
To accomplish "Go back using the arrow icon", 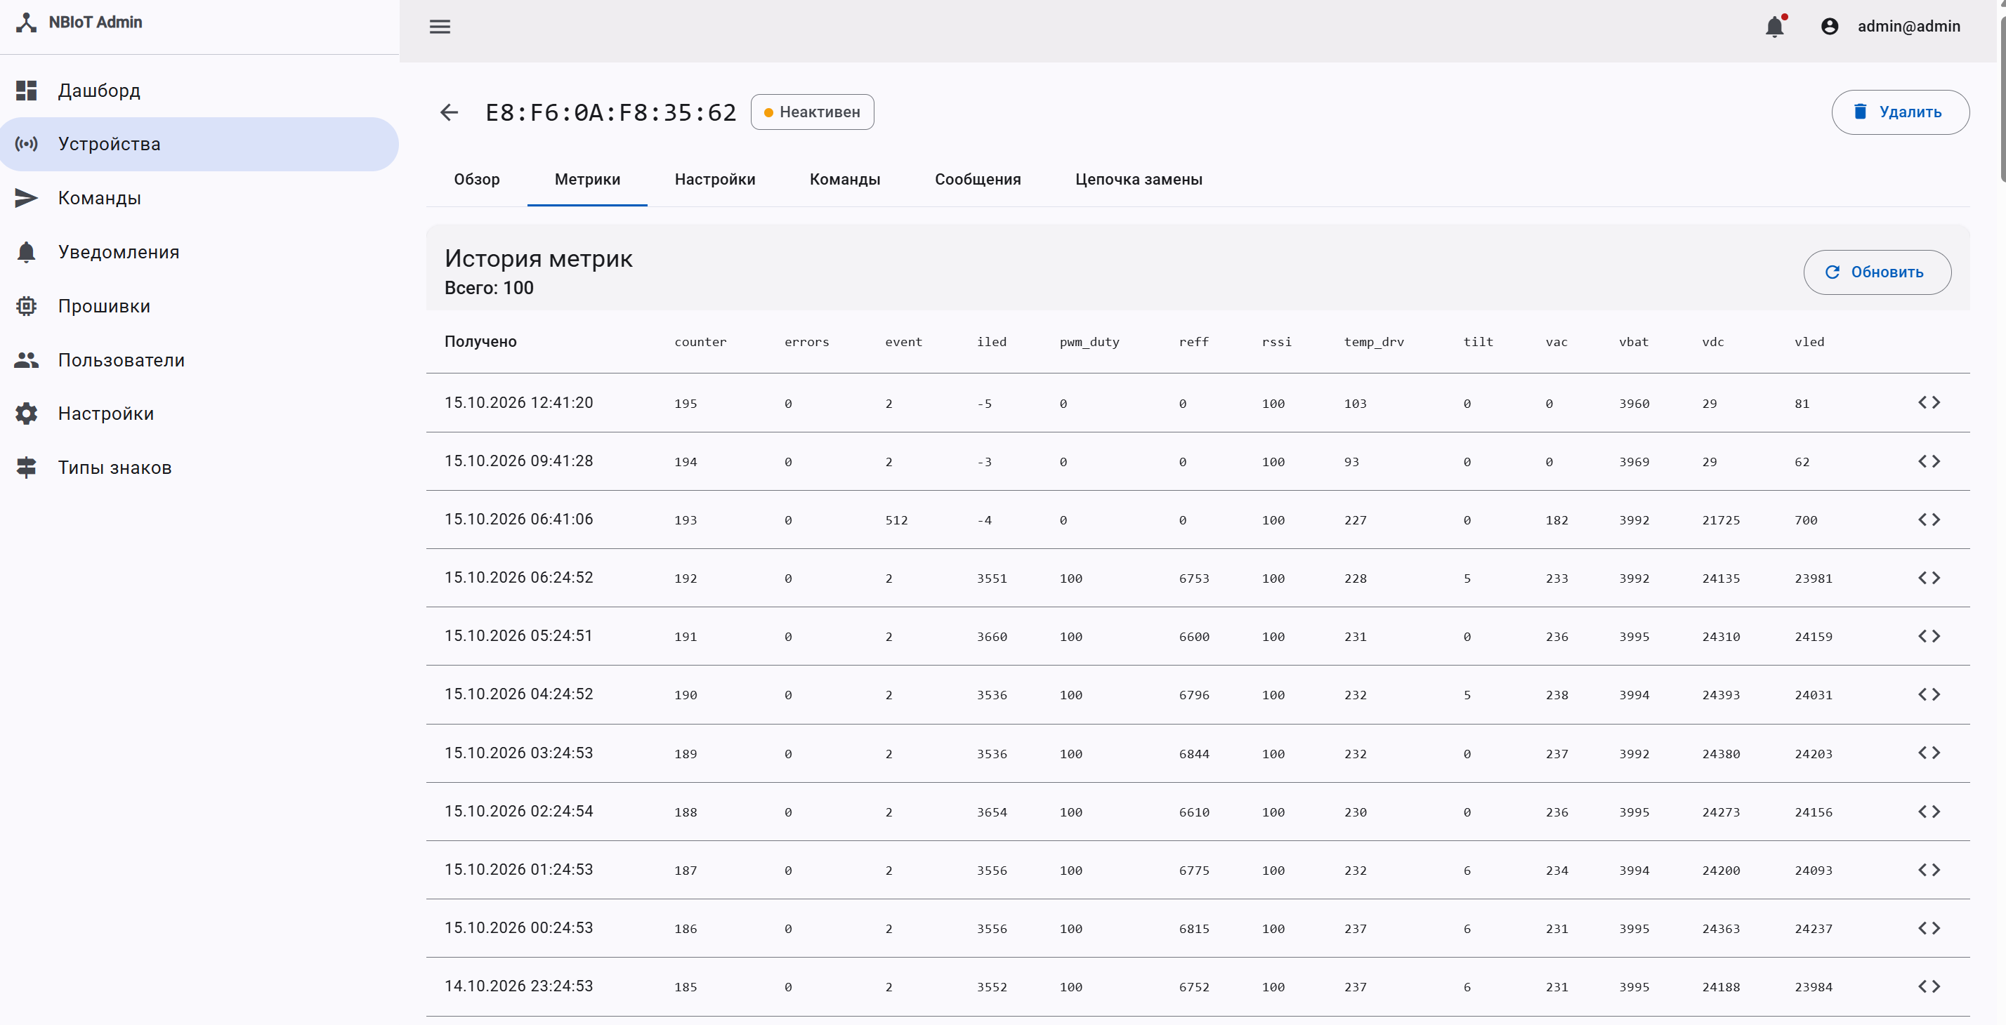I will coord(450,112).
